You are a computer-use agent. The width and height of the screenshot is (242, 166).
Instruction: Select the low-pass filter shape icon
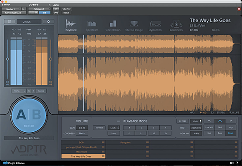[209, 122]
